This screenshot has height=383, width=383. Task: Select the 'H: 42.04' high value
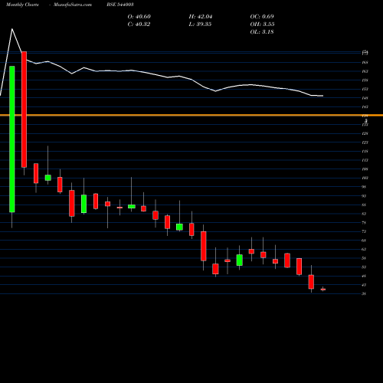point(201,17)
